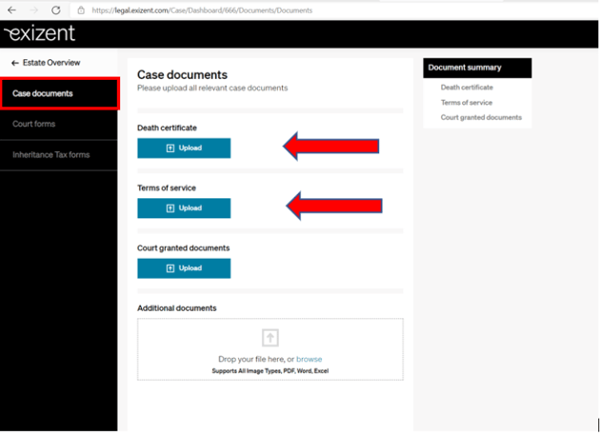
Task: Open Inheritance Tax forms in sidebar
Action: tap(59, 155)
